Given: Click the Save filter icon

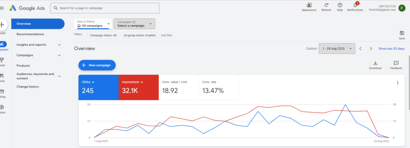Looking at the screenshot, I should [x=402, y=33].
